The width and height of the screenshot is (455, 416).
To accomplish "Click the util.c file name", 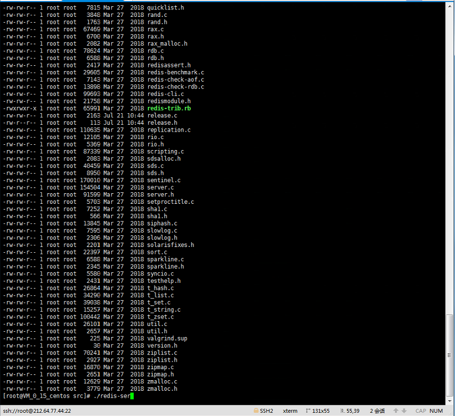I will coord(157,324).
